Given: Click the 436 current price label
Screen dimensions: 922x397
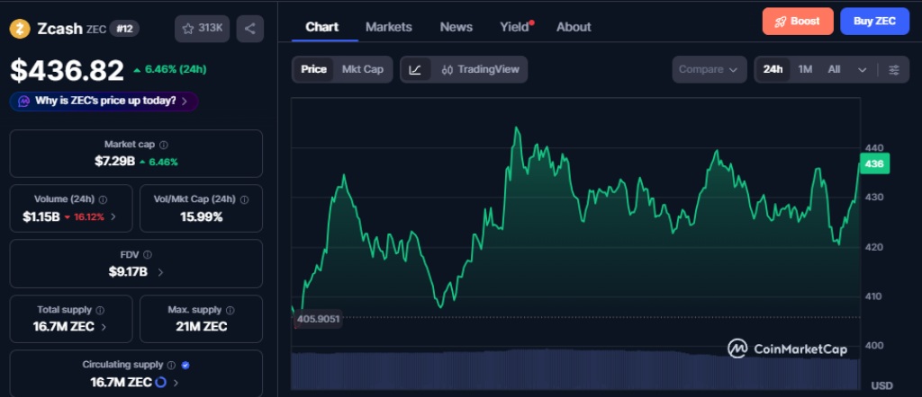Looking at the screenshot, I should (x=874, y=163).
